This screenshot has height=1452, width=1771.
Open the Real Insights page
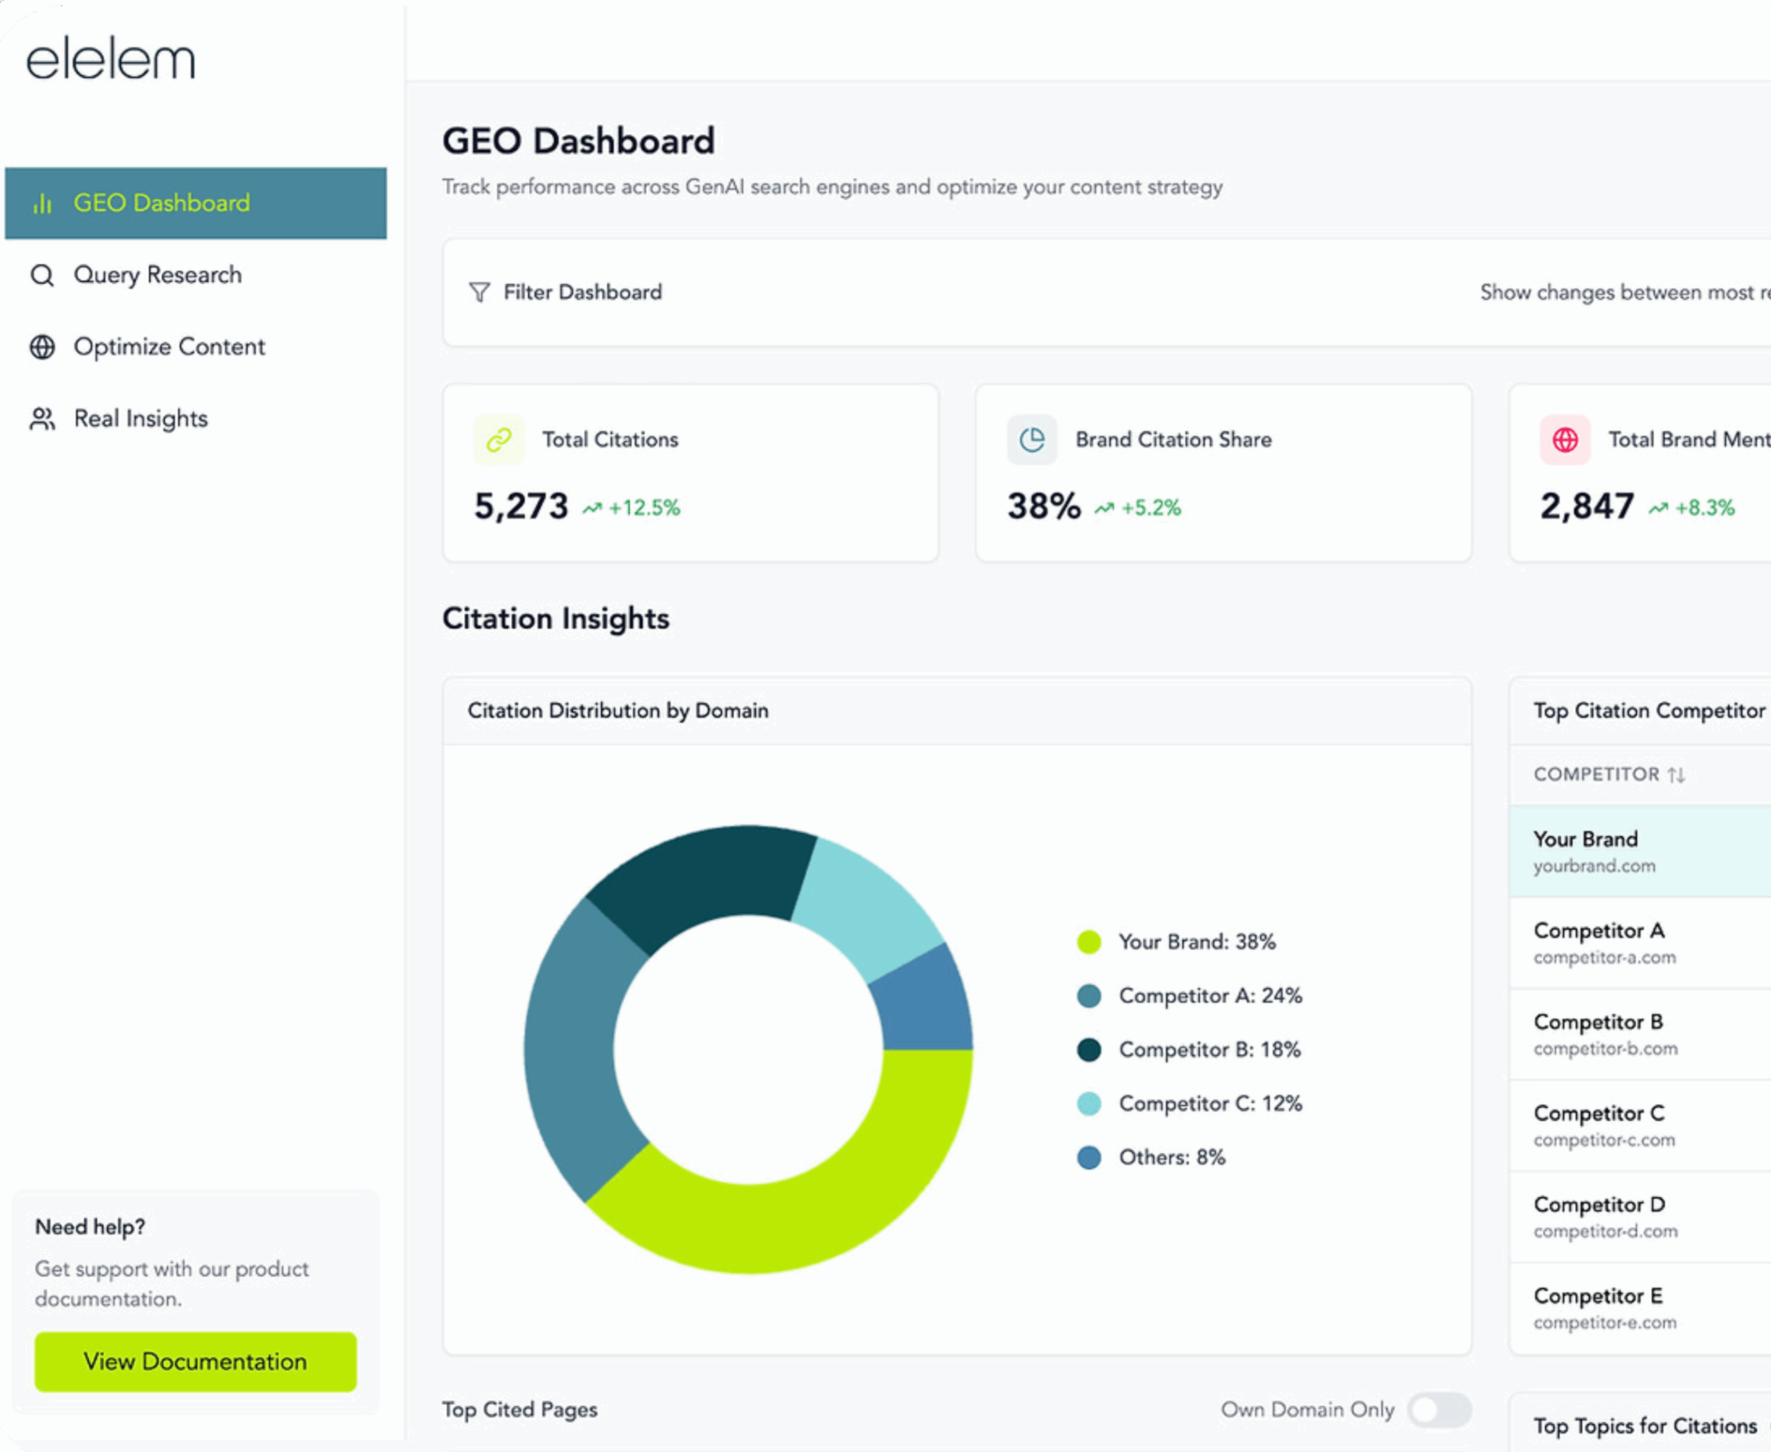[x=140, y=419]
